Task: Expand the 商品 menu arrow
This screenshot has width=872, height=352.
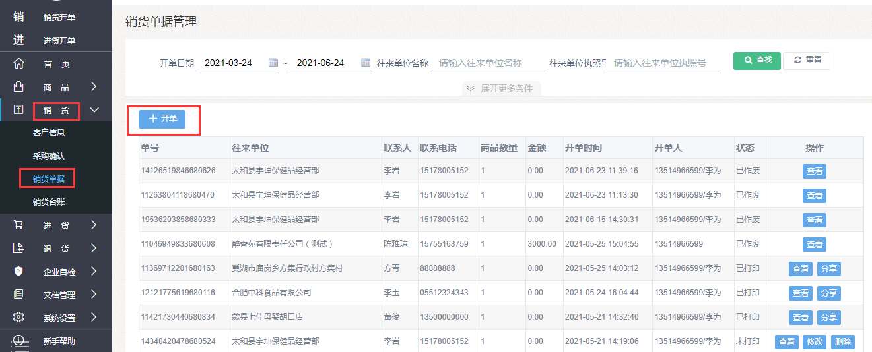Action: click(94, 86)
